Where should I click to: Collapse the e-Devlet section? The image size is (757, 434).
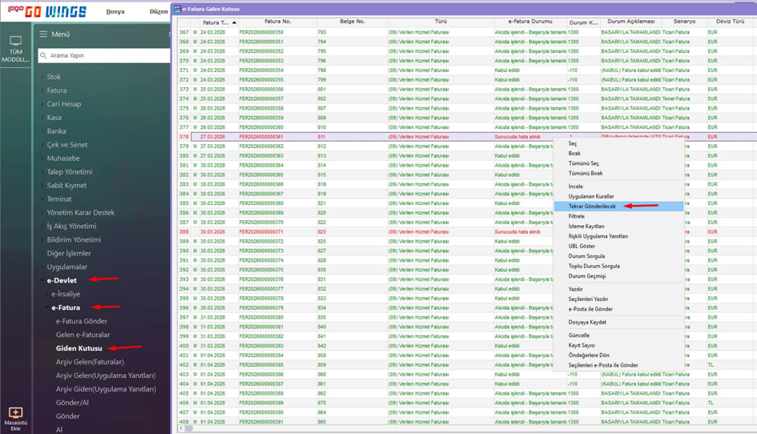coord(42,280)
